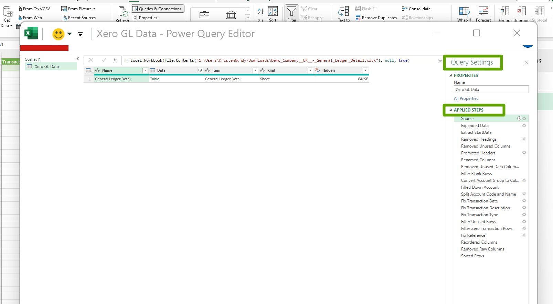Open query Properties in Excel ribbon
The width and height of the screenshot is (553, 304).
(x=145, y=18)
